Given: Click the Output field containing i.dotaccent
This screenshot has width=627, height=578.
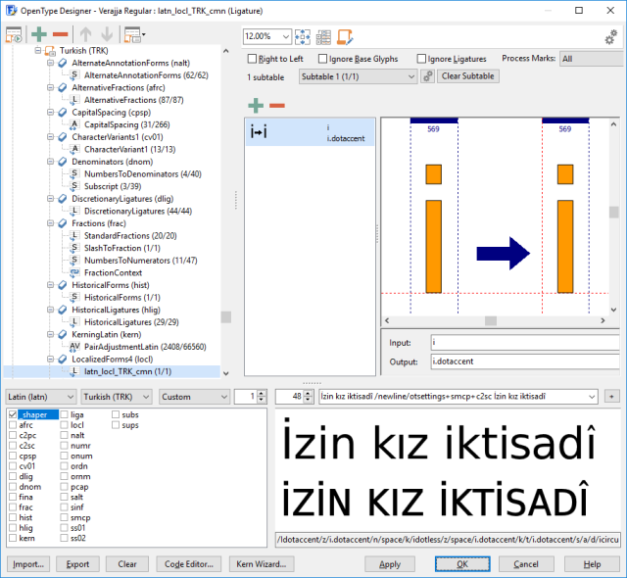Looking at the screenshot, I should coord(523,361).
